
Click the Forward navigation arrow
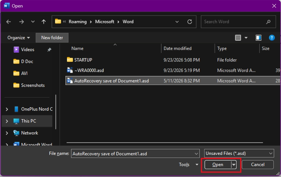(x=21, y=22)
